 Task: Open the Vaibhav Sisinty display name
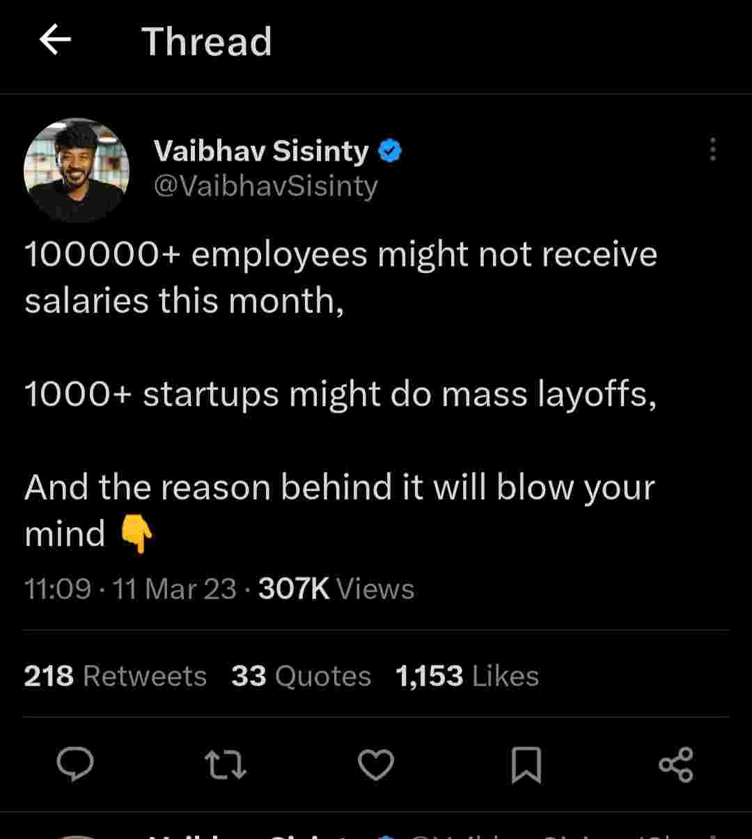click(x=261, y=151)
